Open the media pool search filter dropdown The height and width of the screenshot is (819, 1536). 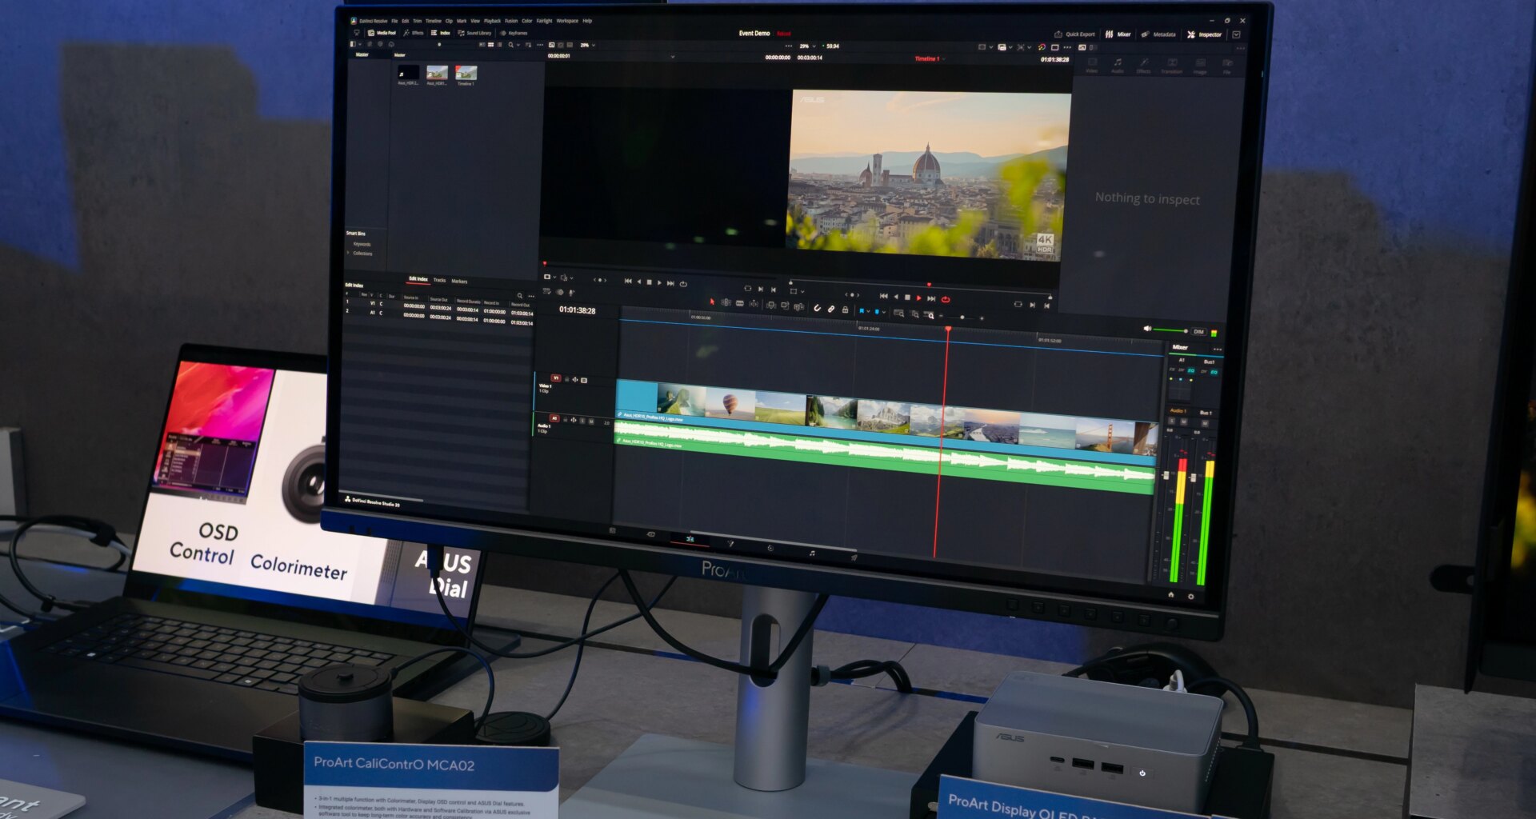click(518, 44)
